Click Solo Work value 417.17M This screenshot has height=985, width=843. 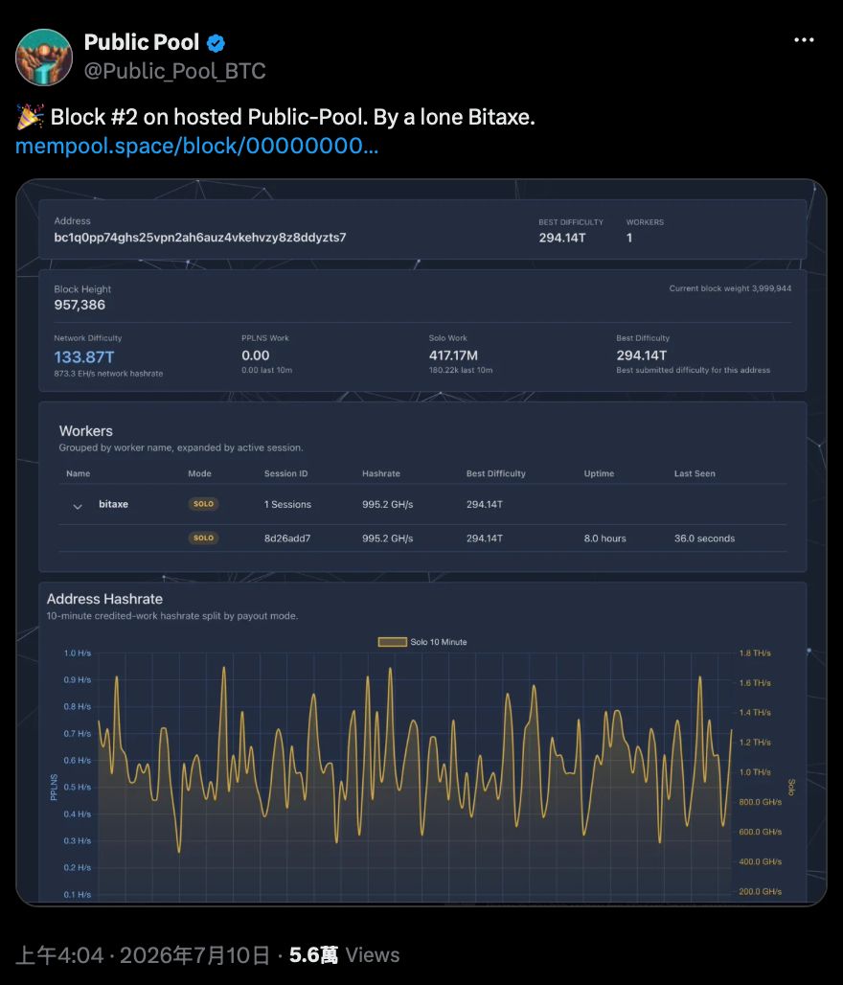[x=453, y=355]
